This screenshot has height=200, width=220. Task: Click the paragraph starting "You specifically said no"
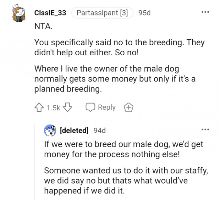coord(119,47)
